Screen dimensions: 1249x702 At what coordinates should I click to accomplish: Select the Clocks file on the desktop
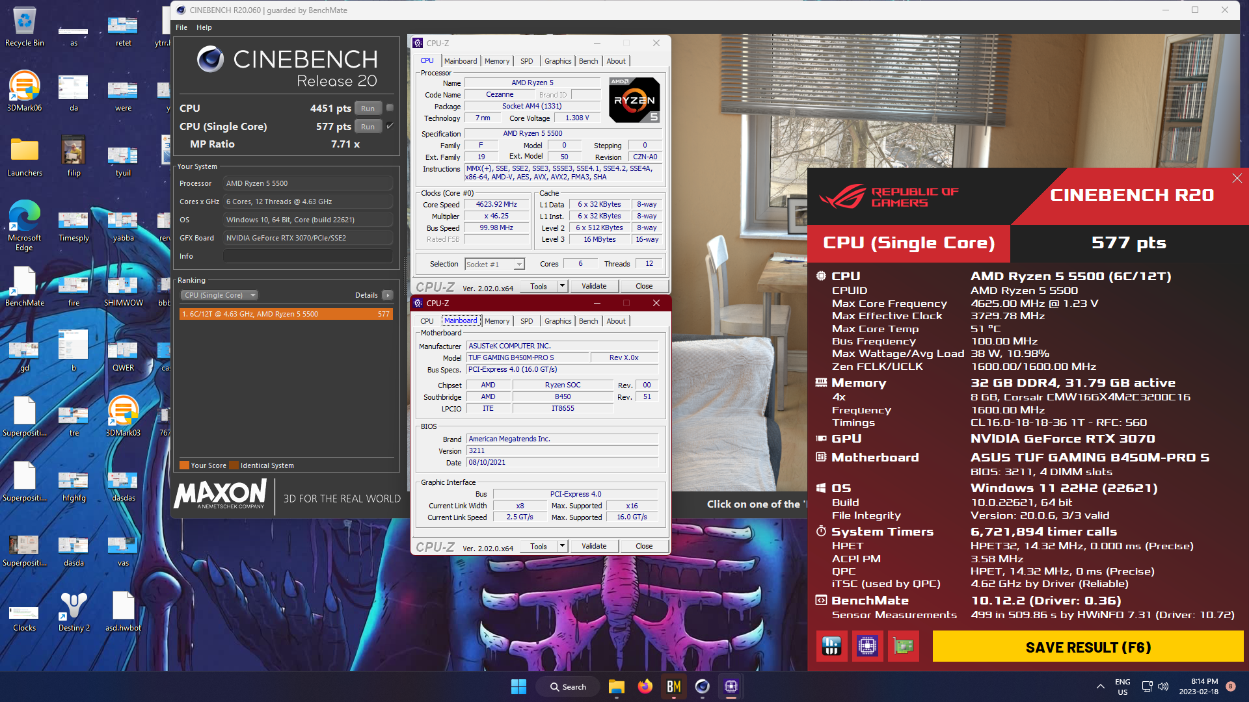[25, 616]
